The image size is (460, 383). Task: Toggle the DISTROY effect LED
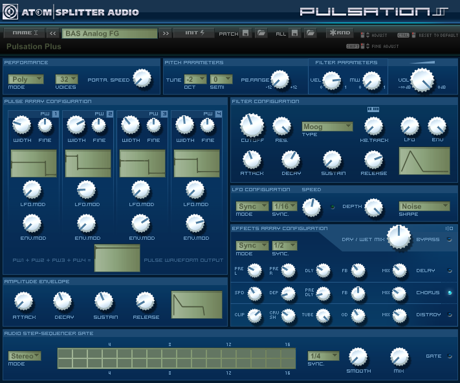pyautogui.click(x=450, y=314)
